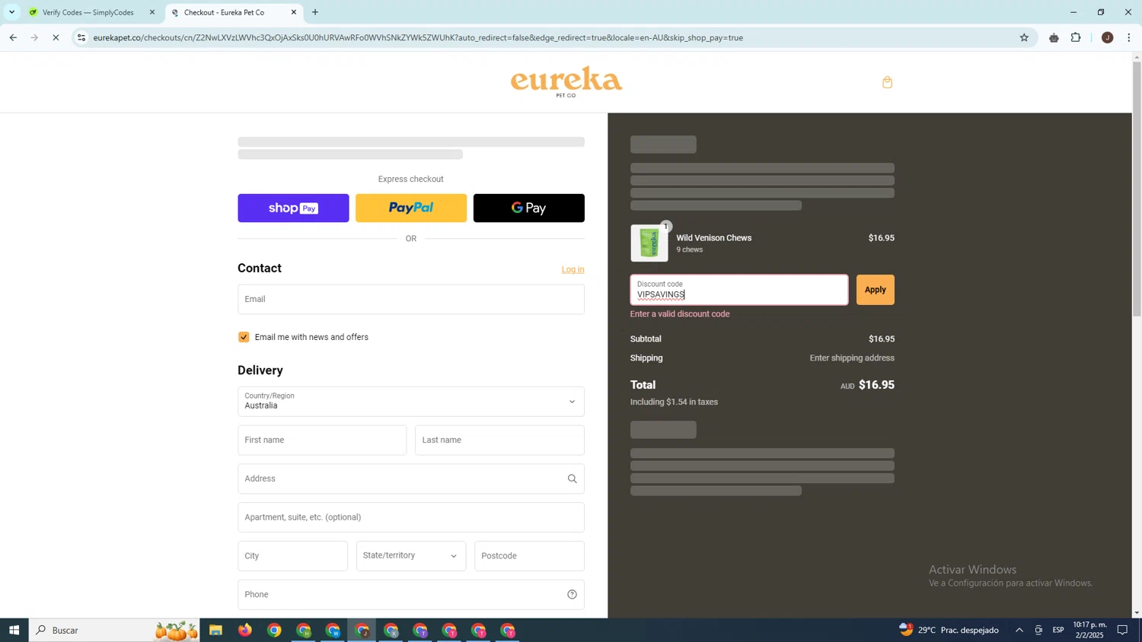Open the Windows Start menu
Image resolution: width=1142 pixels, height=642 pixels.
(14, 630)
